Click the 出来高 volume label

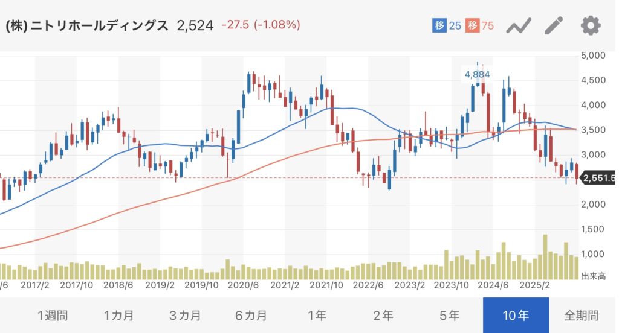coord(593,276)
